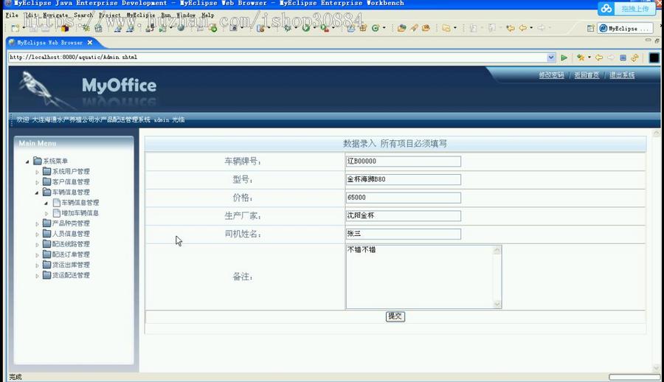
Task: Click the pencil Search toolbar icon
Action: coord(414,28)
